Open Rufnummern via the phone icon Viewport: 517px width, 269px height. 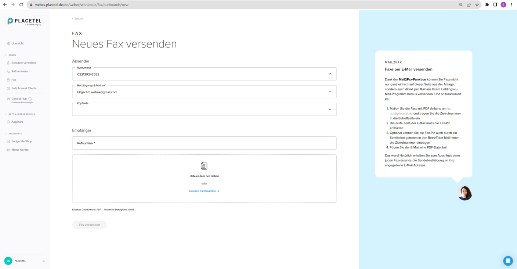coord(8,71)
